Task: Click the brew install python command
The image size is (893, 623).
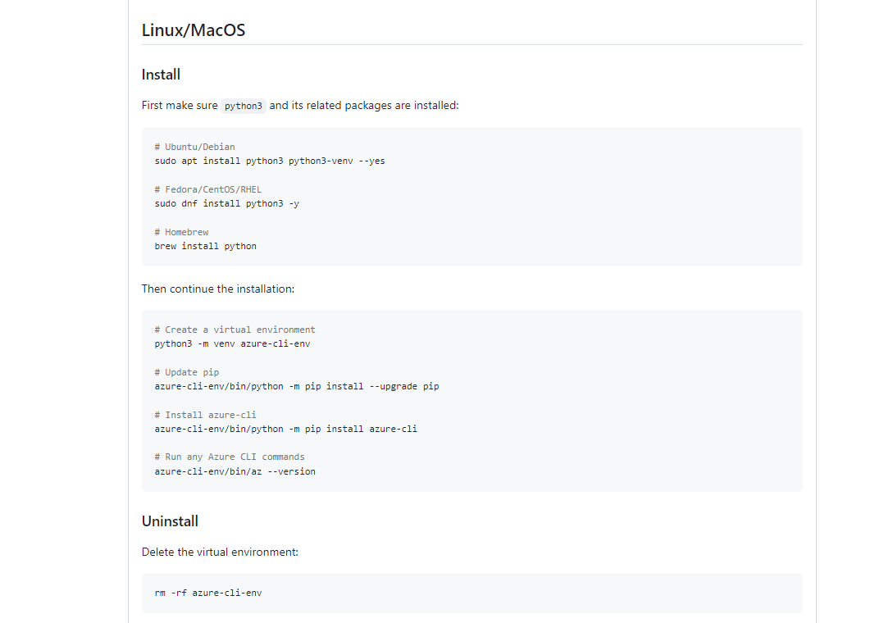Action: click(x=205, y=245)
